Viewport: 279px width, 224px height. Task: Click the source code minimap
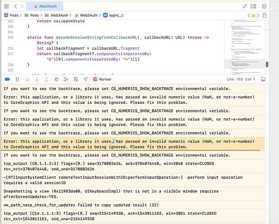244,47
